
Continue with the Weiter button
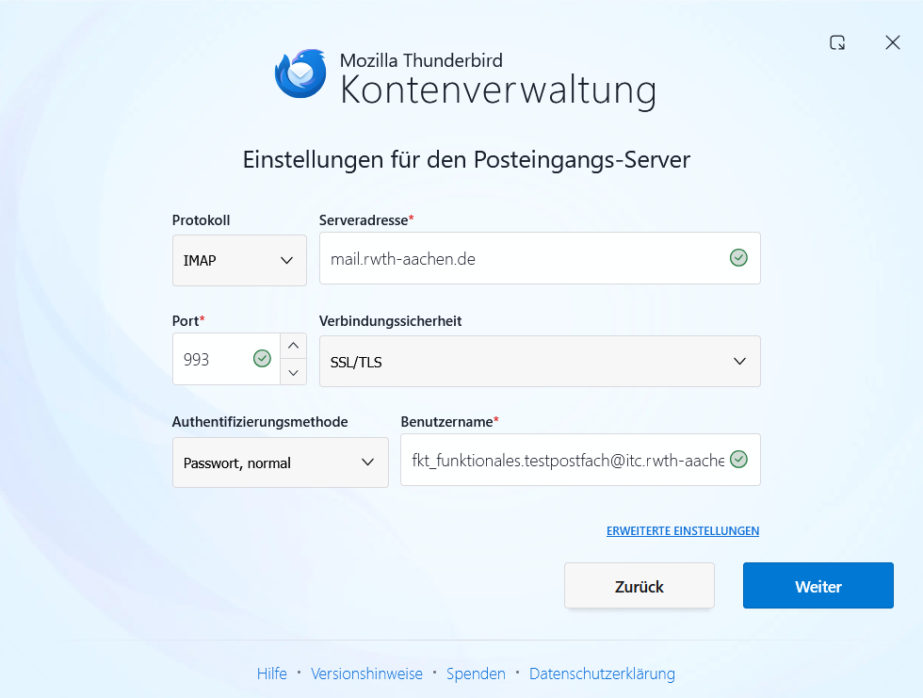[818, 586]
